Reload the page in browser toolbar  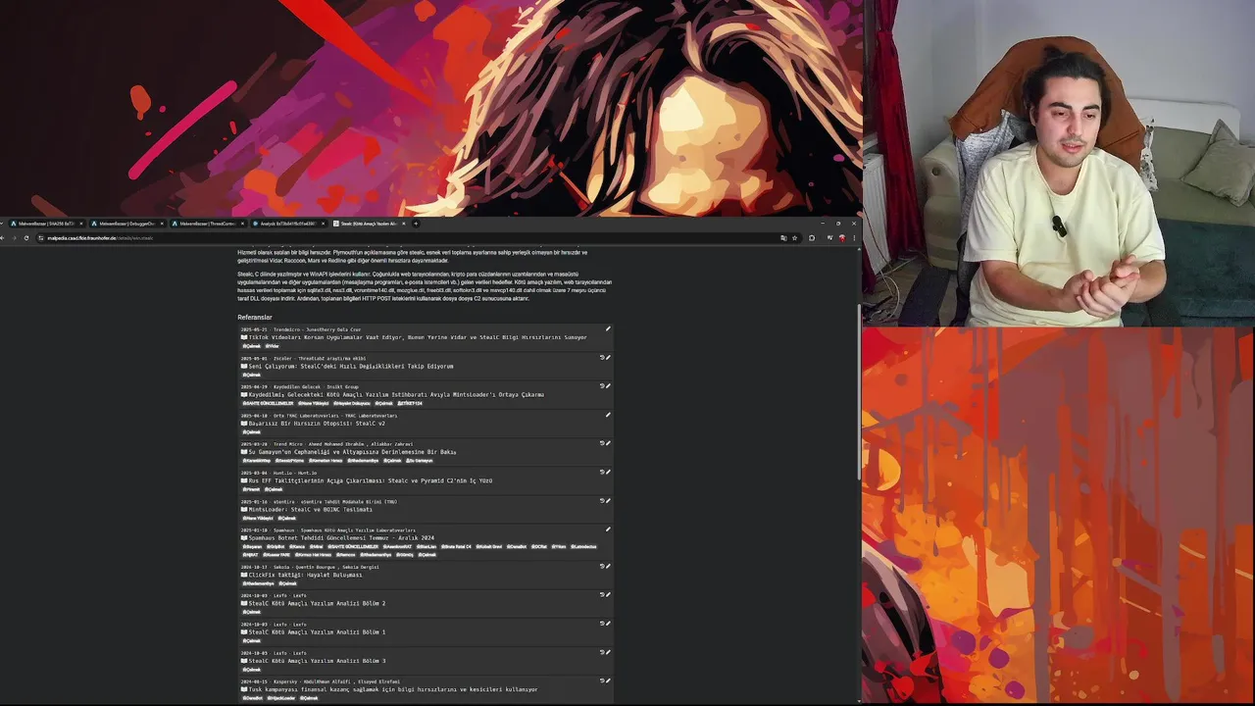click(26, 238)
